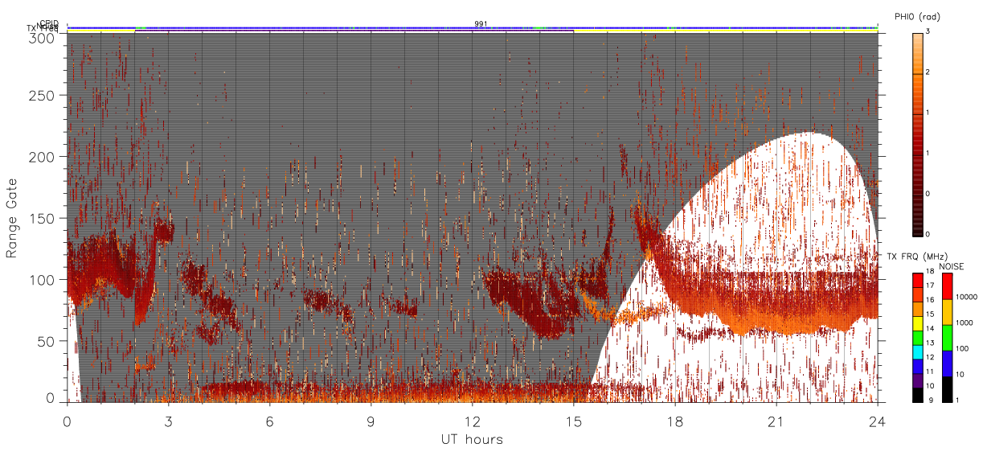Viewport: 987px width, 456px height.
Task: Click the x-axis tick label '3'
Action: point(169,421)
